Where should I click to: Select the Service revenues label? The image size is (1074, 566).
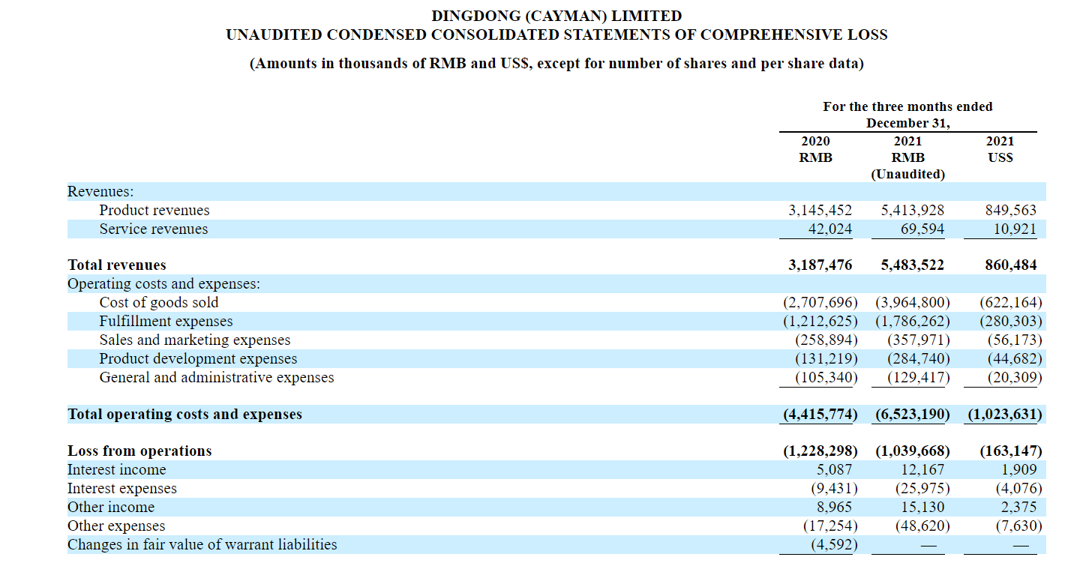point(154,229)
